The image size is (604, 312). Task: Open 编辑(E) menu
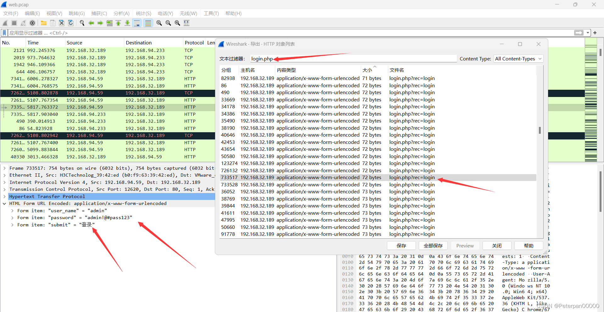[32, 14]
